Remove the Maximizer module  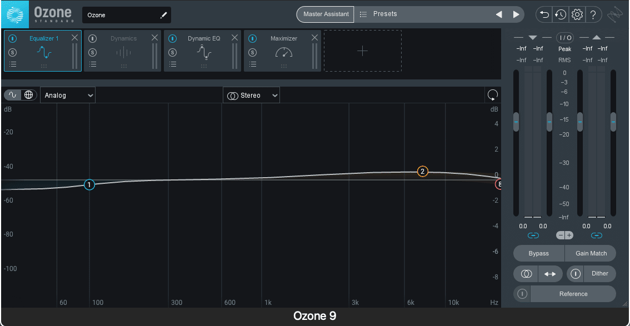314,37
